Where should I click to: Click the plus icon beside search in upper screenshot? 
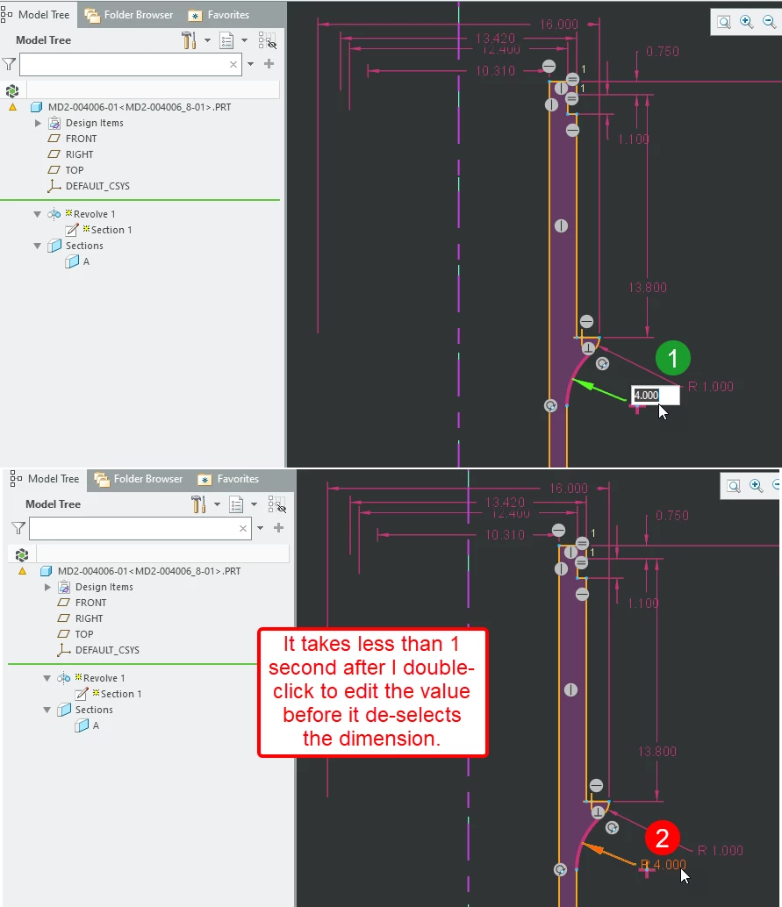pos(269,64)
